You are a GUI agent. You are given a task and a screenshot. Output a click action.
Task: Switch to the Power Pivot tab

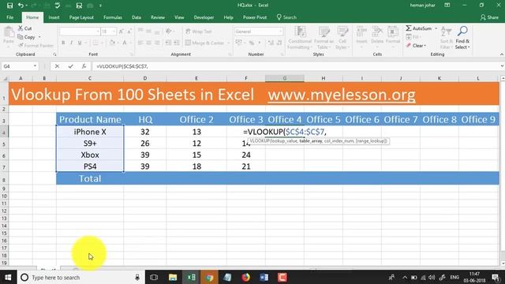[255, 17]
